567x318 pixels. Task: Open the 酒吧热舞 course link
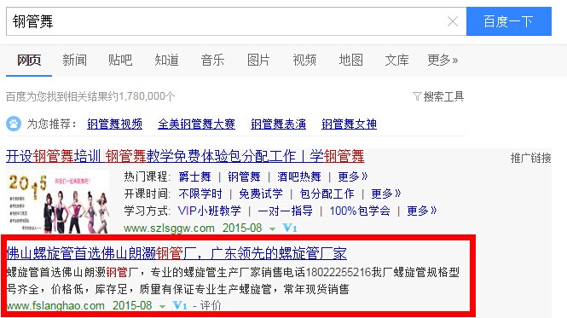299,177
